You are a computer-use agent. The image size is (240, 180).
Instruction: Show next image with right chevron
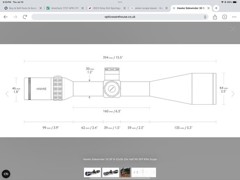coord(233,94)
